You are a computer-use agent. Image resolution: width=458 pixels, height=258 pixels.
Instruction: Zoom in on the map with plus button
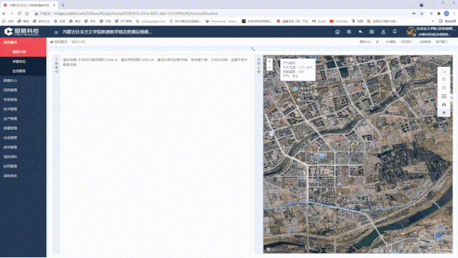[x=269, y=61]
